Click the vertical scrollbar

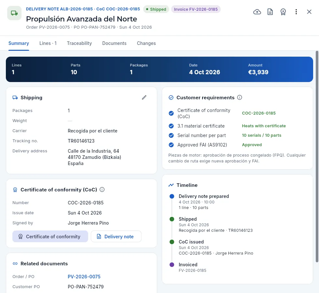[317, 157]
